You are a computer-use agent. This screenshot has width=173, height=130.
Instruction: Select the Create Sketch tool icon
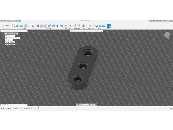click(x=14, y=26)
